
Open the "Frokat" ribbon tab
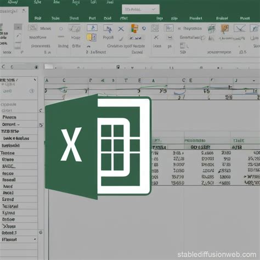[x=222, y=18]
